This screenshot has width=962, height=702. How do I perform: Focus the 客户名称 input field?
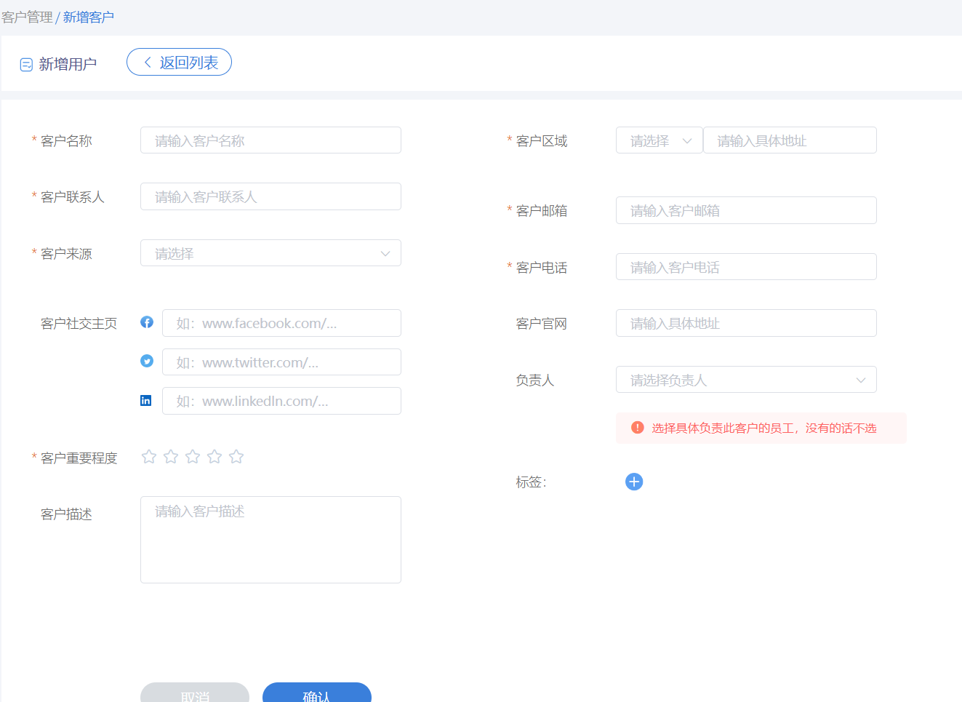point(270,140)
